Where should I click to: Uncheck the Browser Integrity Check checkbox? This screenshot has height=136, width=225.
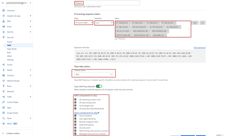coord(75,122)
